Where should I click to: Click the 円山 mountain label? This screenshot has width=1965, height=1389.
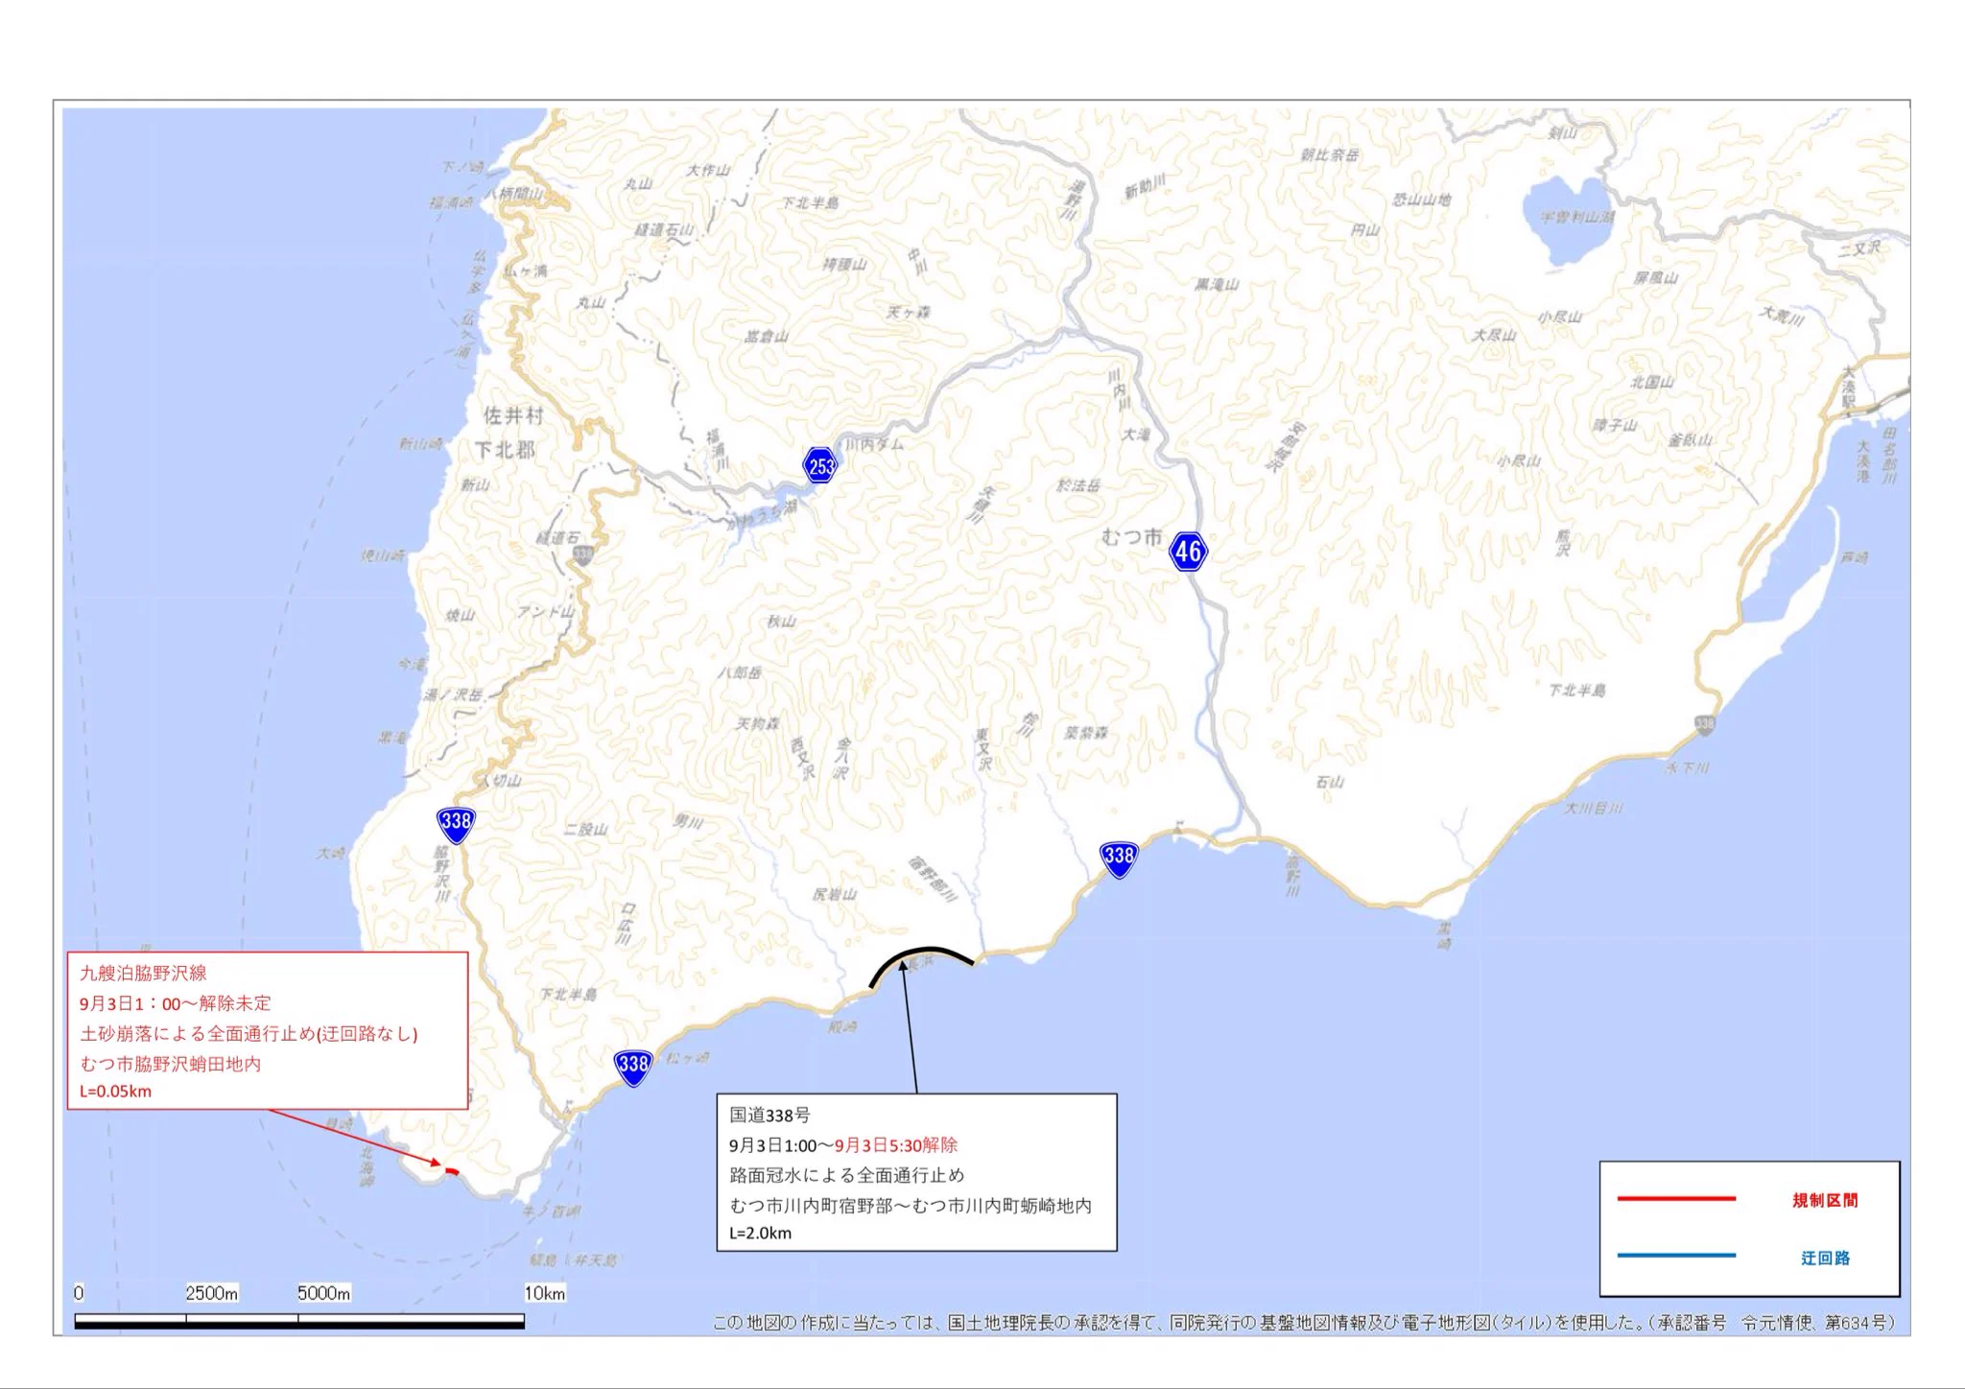[1364, 230]
